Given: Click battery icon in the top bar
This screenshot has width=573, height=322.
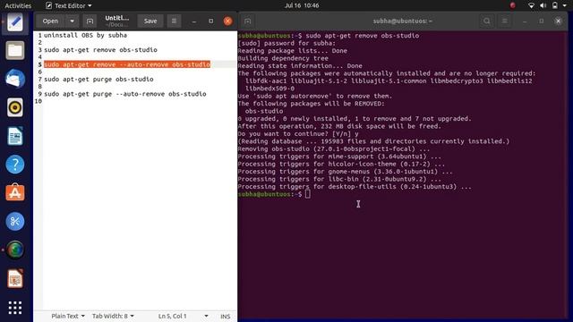Looking at the screenshot, I should click(555, 5).
